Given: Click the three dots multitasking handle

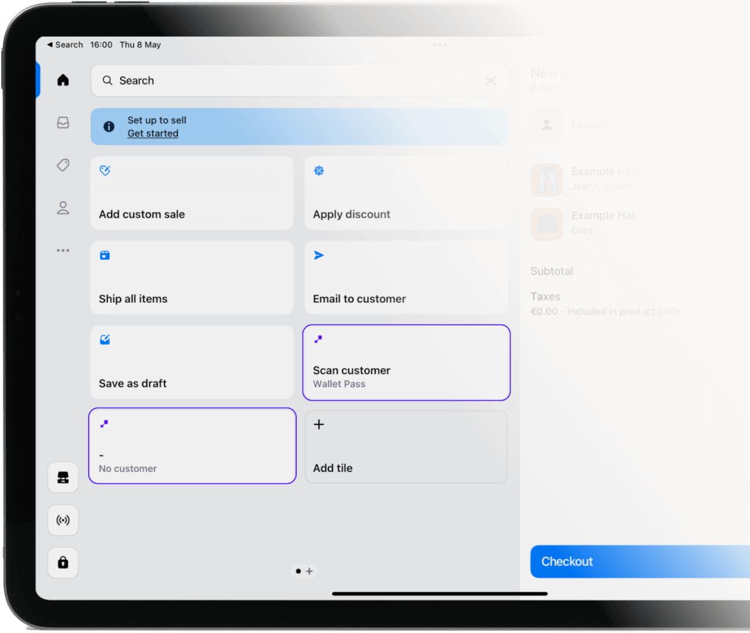Looking at the screenshot, I should (x=439, y=45).
